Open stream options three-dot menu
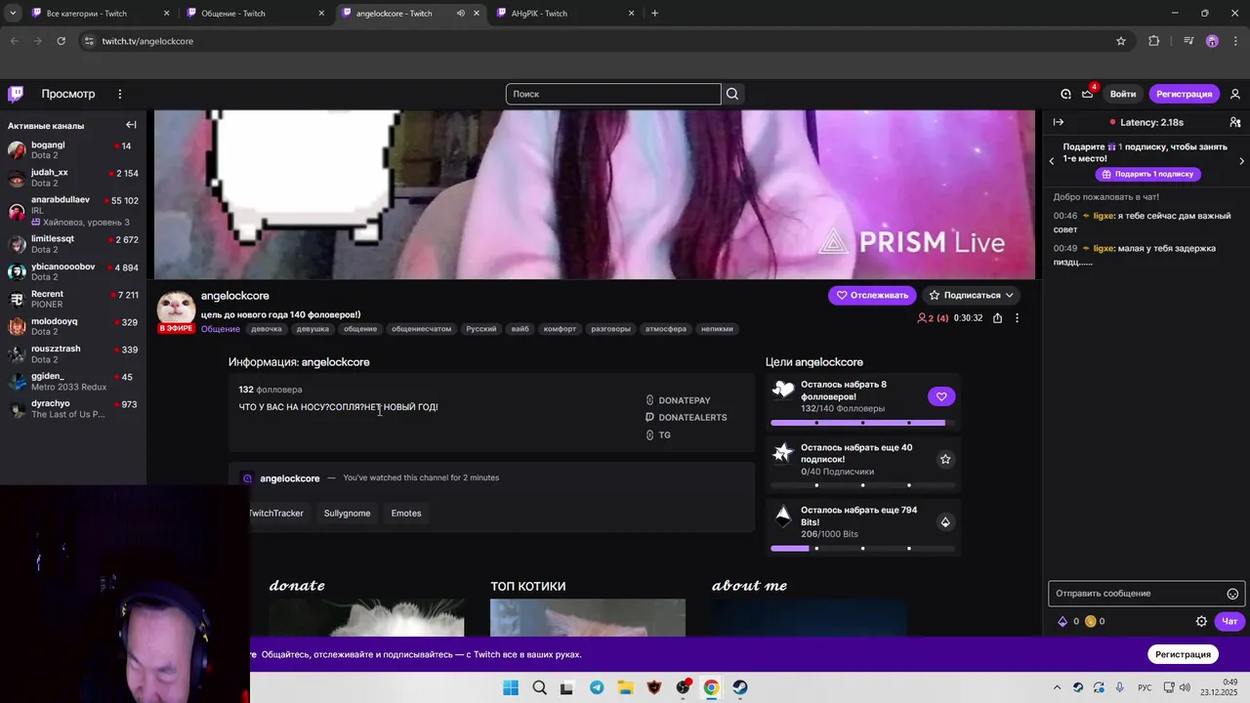The width and height of the screenshot is (1250, 703). pyautogui.click(x=1017, y=318)
